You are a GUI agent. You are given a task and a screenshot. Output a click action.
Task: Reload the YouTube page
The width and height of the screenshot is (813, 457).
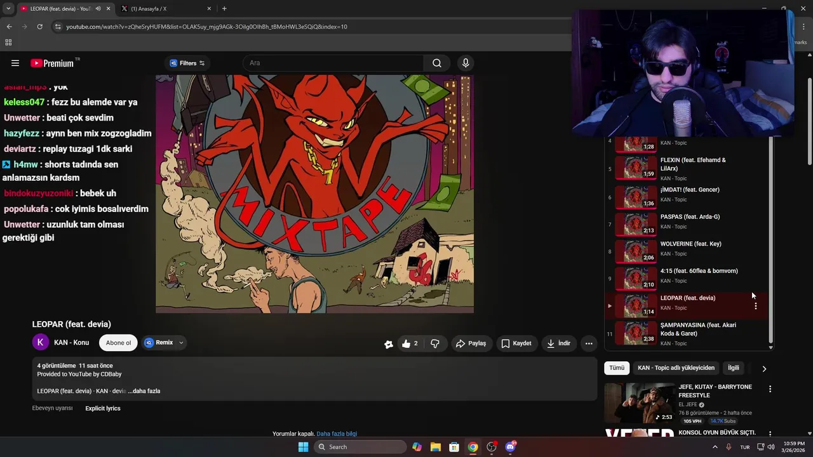click(39, 27)
